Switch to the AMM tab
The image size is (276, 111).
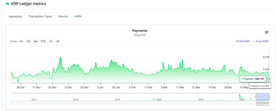(x=78, y=16)
